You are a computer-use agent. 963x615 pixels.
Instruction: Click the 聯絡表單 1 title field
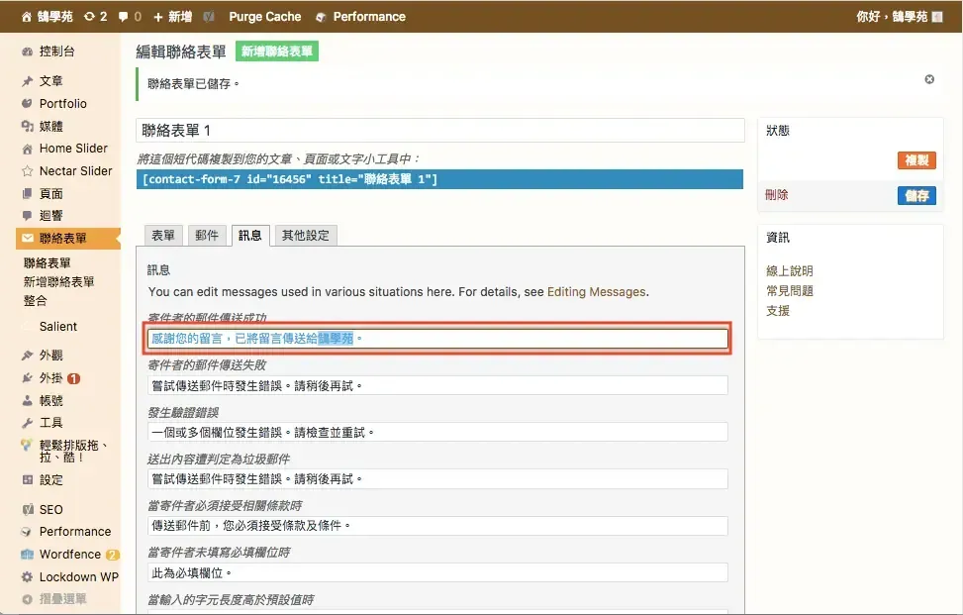pyautogui.click(x=439, y=131)
